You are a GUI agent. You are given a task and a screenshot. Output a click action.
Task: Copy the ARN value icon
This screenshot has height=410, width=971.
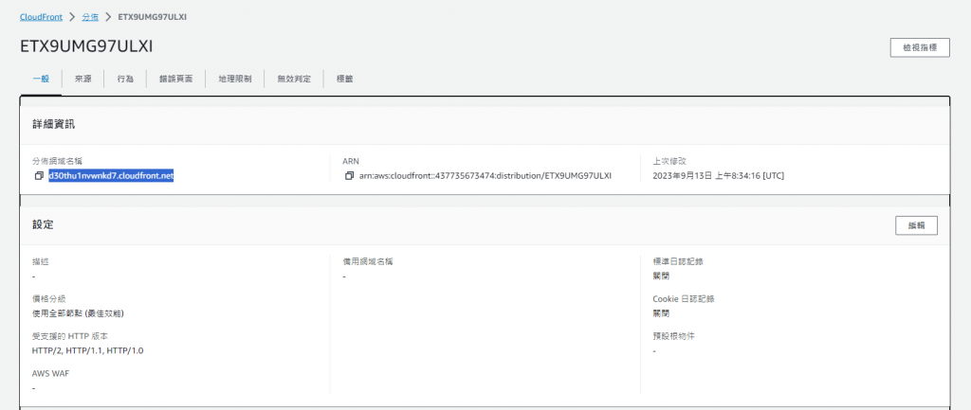coord(350,176)
